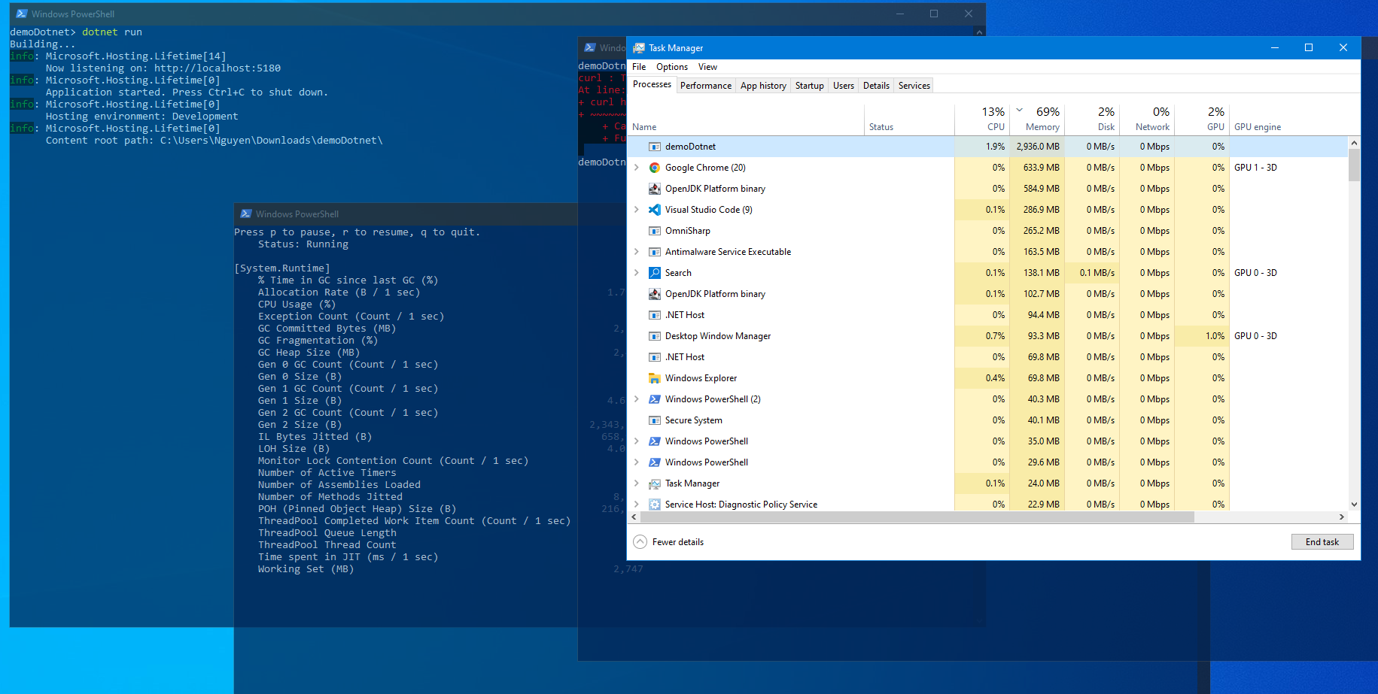Click the horizontal scrollbar right arrow
Screen dimensions: 1378x694
click(x=1342, y=517)
